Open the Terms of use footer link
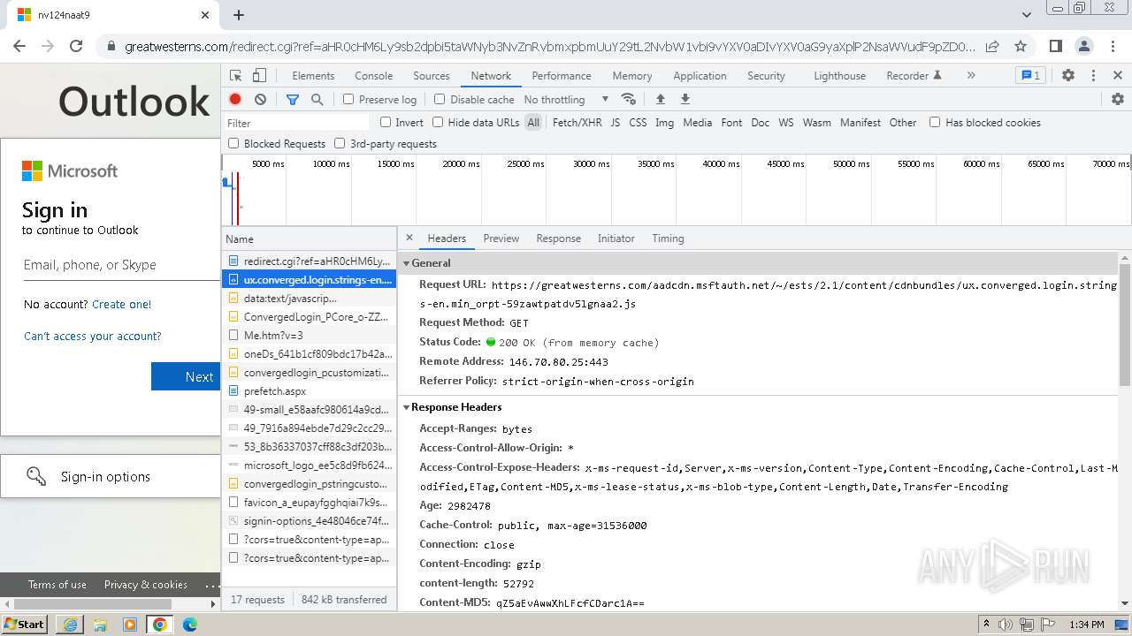The height and width of the screenshot is (636, 1132). 57,585
